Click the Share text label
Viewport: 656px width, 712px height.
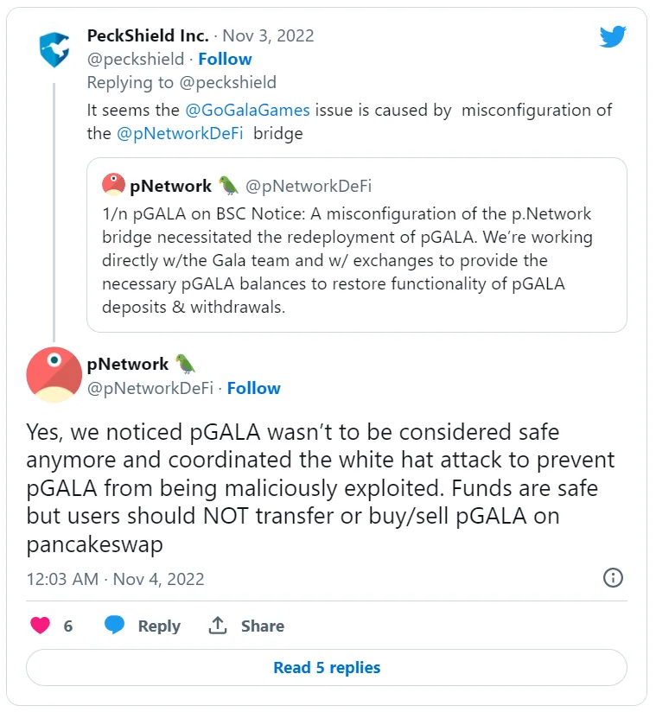click(263, 626)
